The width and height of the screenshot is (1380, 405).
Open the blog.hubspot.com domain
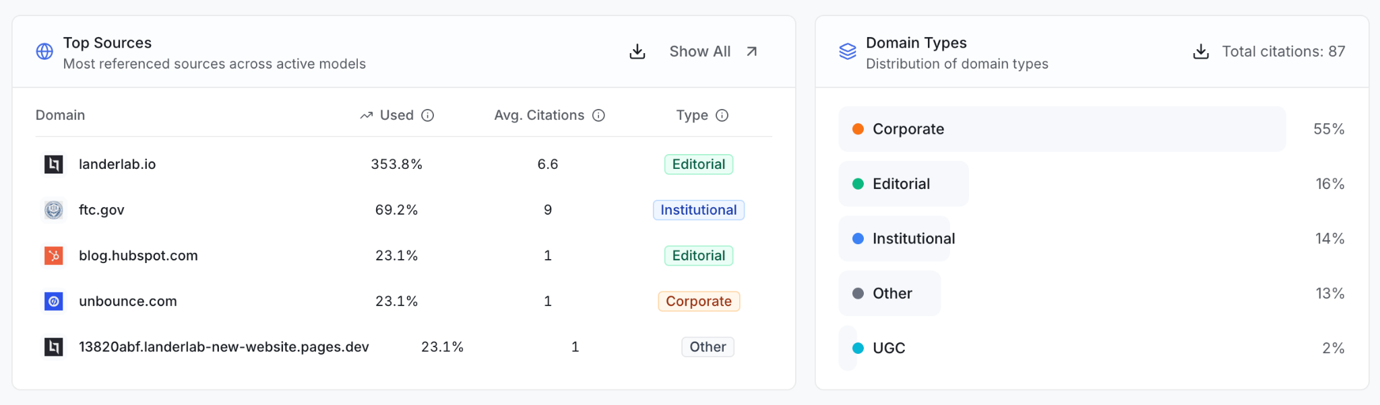138,256
